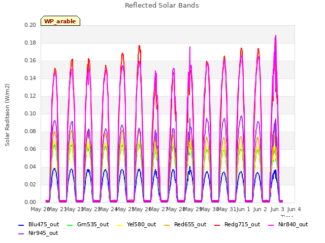
Task: Click the Nir945_out legend entry
Action: (x=38, y=233)
